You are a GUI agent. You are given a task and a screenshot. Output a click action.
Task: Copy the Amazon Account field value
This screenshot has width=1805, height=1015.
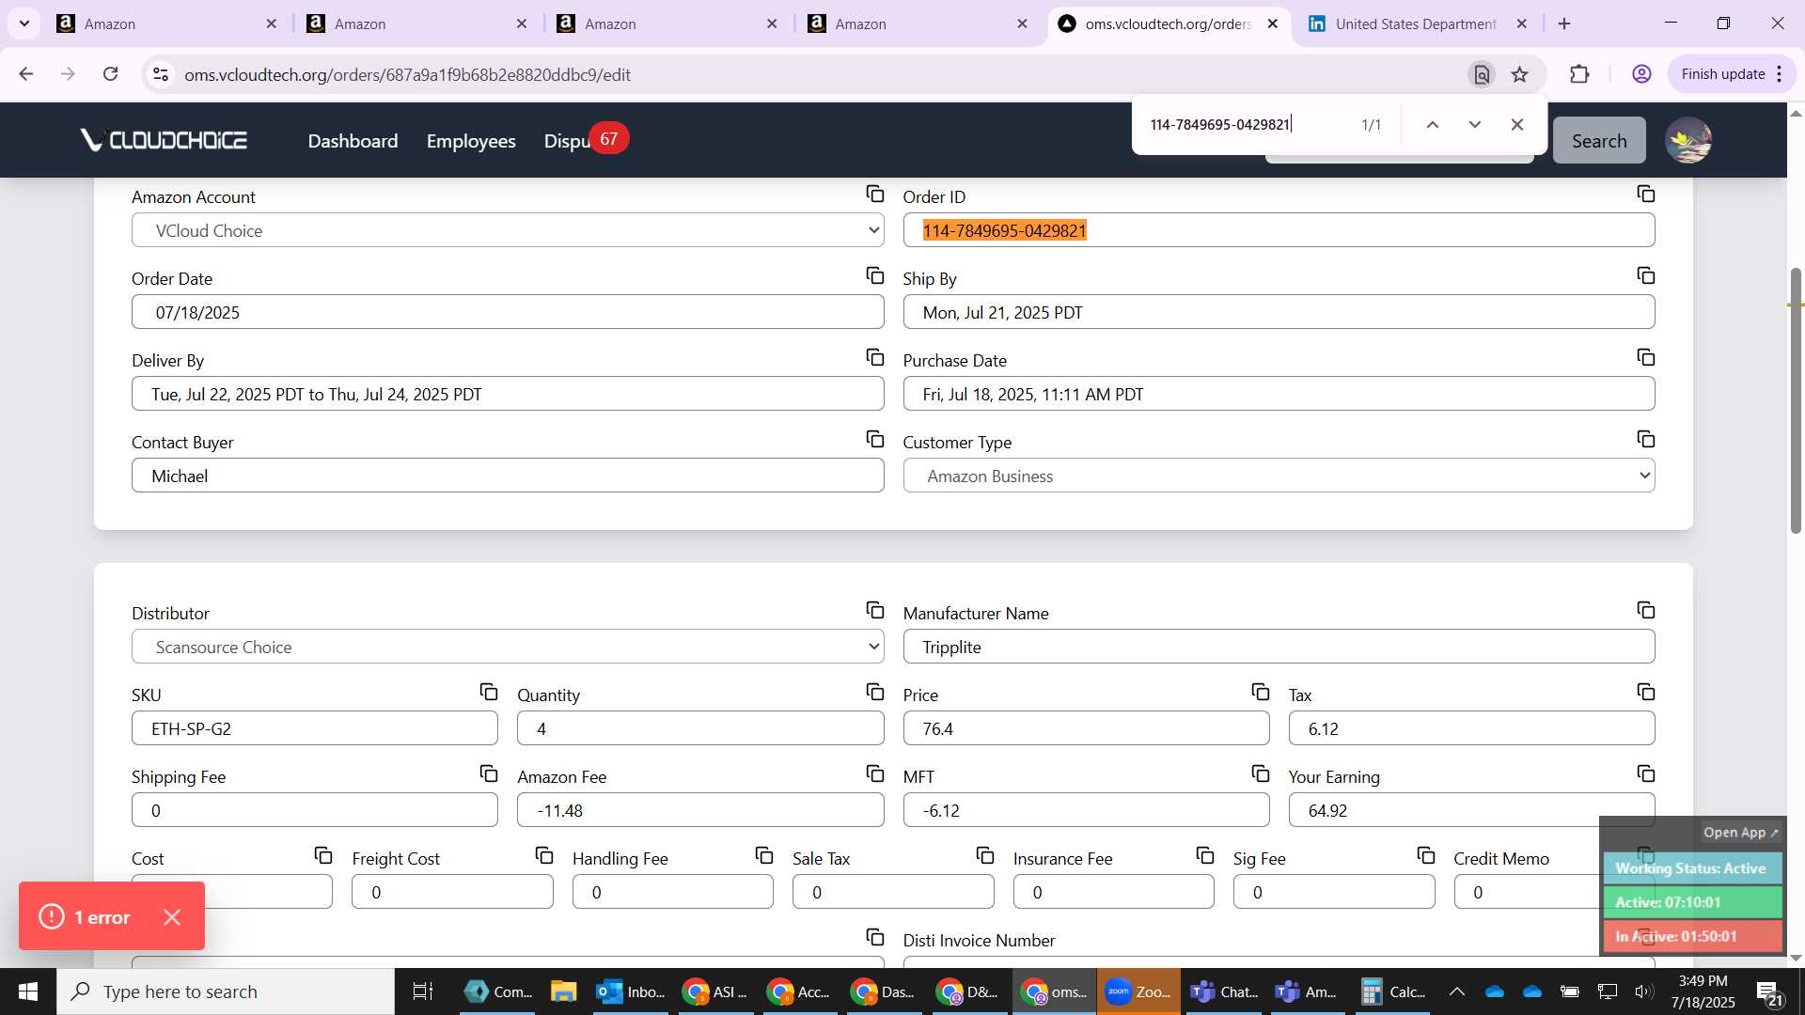coord(874,194)
